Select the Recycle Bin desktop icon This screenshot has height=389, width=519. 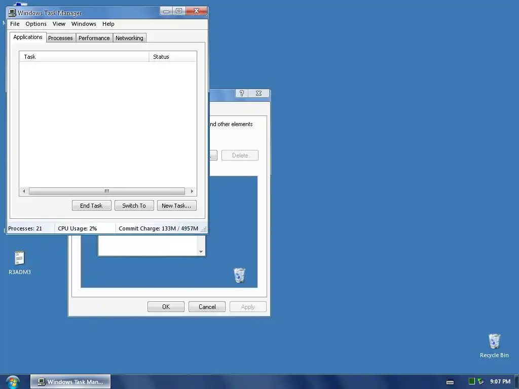[494, 345]
